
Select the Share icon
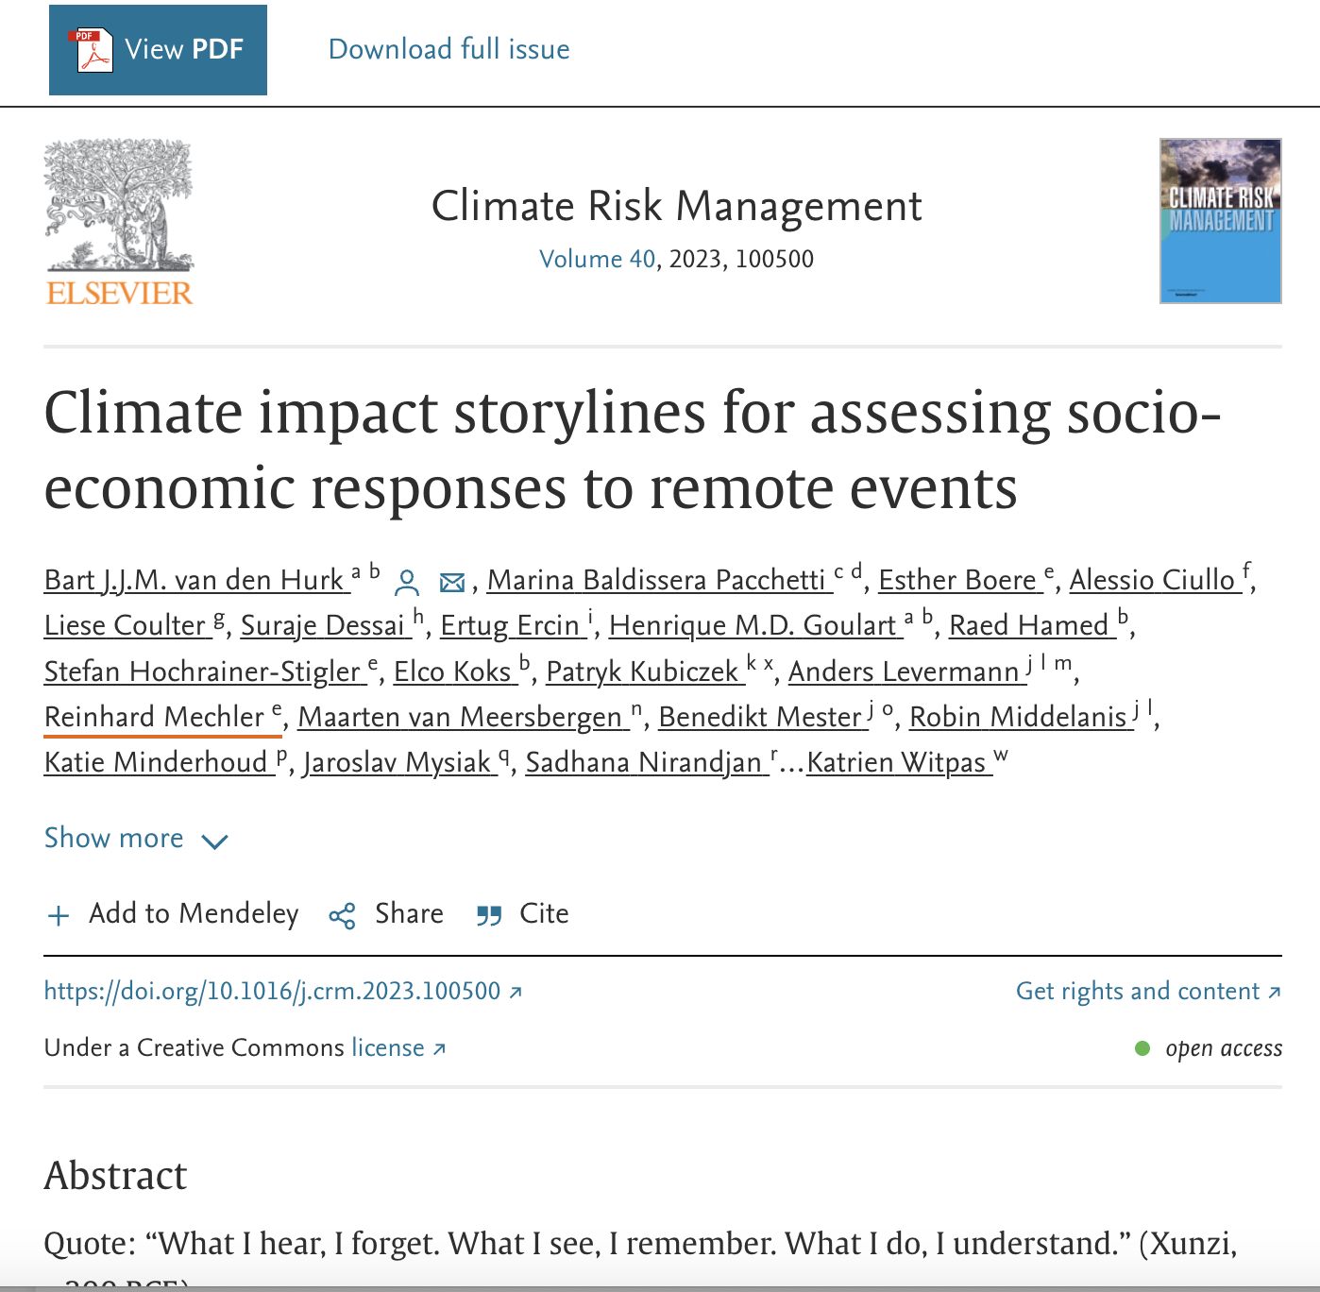pyautogui.click(x=342, y=914)
